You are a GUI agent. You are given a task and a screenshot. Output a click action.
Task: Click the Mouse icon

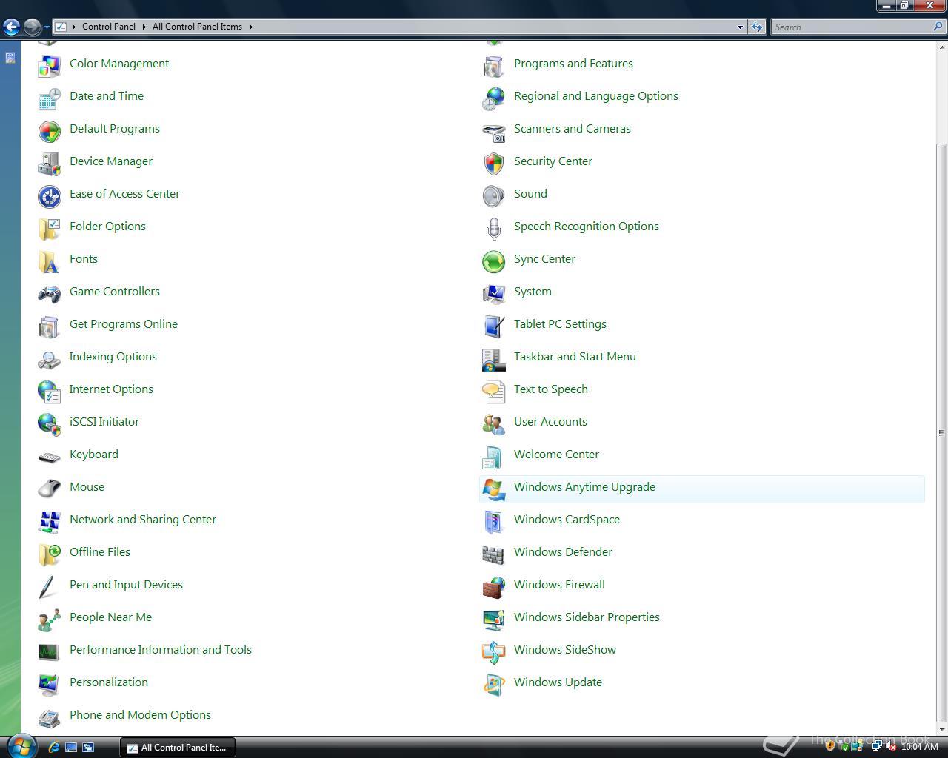coord(49,489)
